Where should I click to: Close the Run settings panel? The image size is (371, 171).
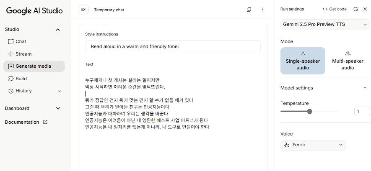(x=365, y=9)
